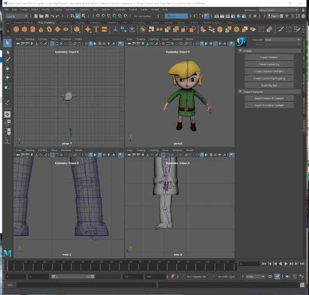309x295 pixels.
Task: Click the Open Scene folder icon
Action: (x=41, y=16)
